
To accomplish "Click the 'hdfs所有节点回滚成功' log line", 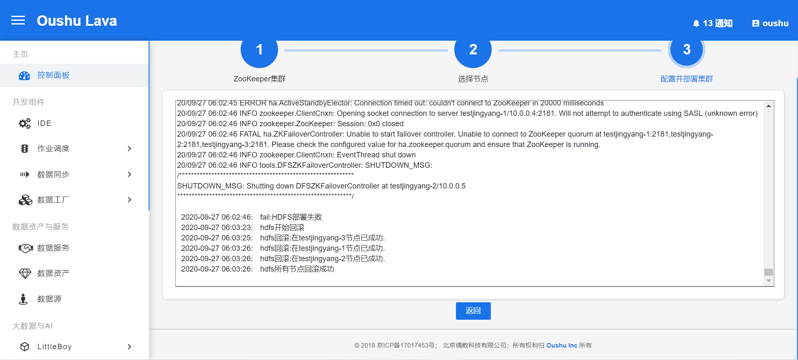I will tap(258, 269).
